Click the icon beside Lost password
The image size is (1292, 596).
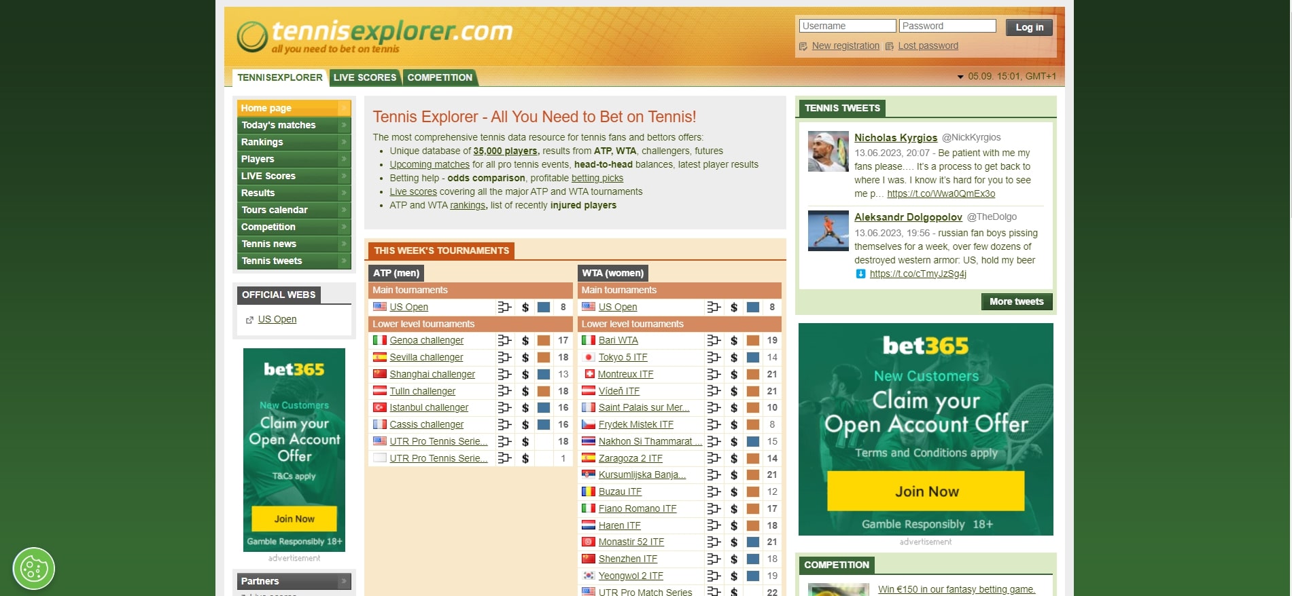pos(889,46)
